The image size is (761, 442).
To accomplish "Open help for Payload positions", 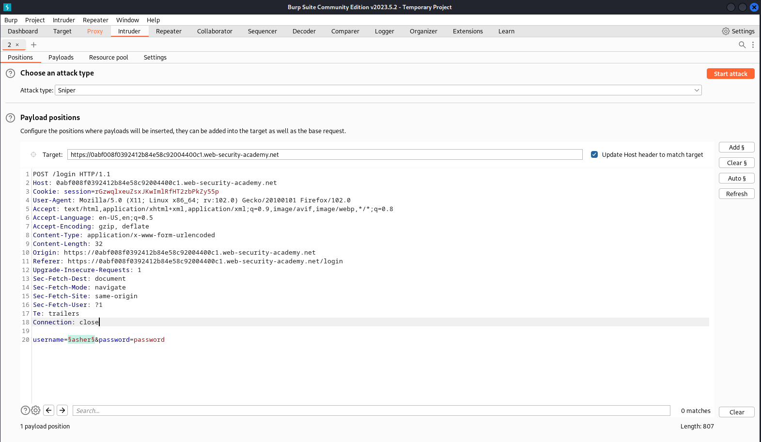I will tap(10, 118).
